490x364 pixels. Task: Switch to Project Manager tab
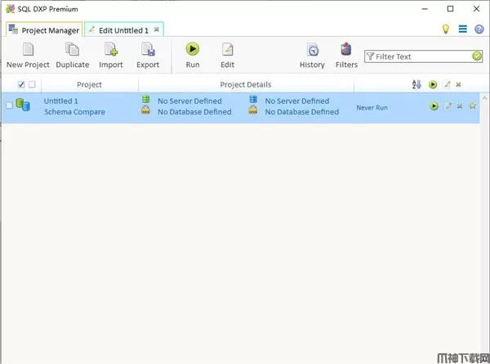click(x=44, y=30)
